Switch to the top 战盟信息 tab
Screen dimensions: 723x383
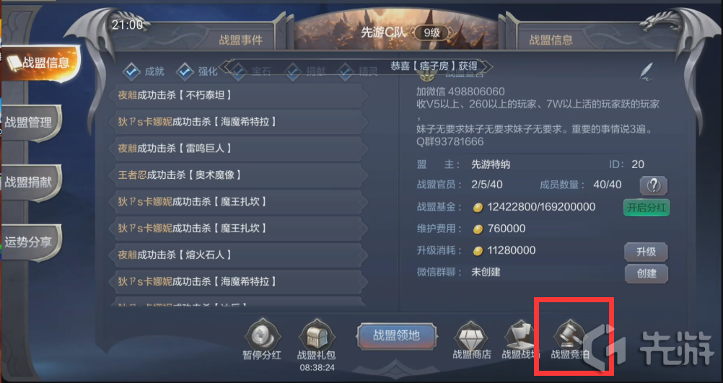[551, 40]
